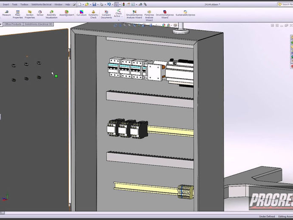Launch SimulationXpress Analysis Wizard
The image size is (293, 220).
[x=134, y=14]
